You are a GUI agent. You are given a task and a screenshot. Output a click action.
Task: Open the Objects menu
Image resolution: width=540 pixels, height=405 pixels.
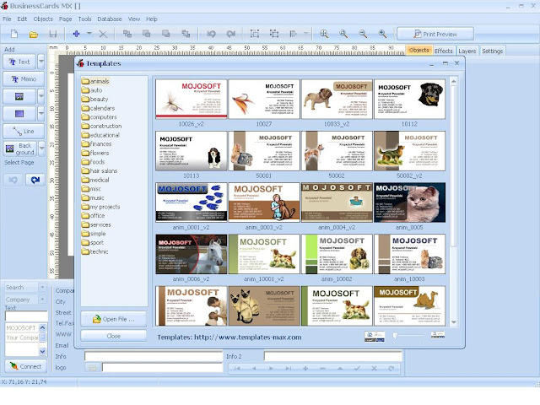[43, 19]
